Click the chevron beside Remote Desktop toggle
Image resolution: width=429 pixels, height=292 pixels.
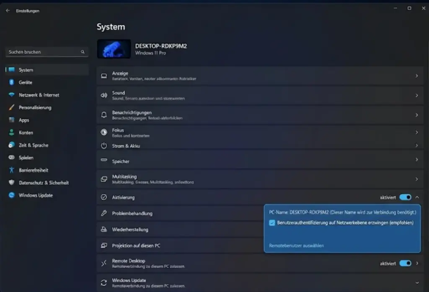pos(417,263)
